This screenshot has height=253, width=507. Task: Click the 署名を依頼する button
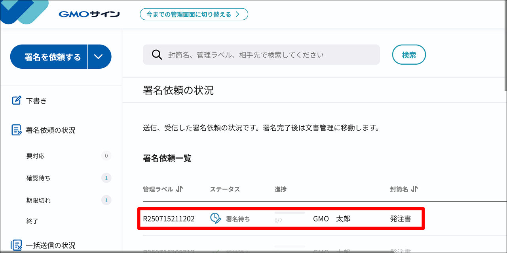pyautogui.click(x=49, y=57)
